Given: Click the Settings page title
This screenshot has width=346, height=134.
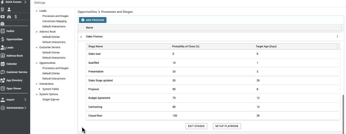Looking at the screenshot, I should (40, 3).
